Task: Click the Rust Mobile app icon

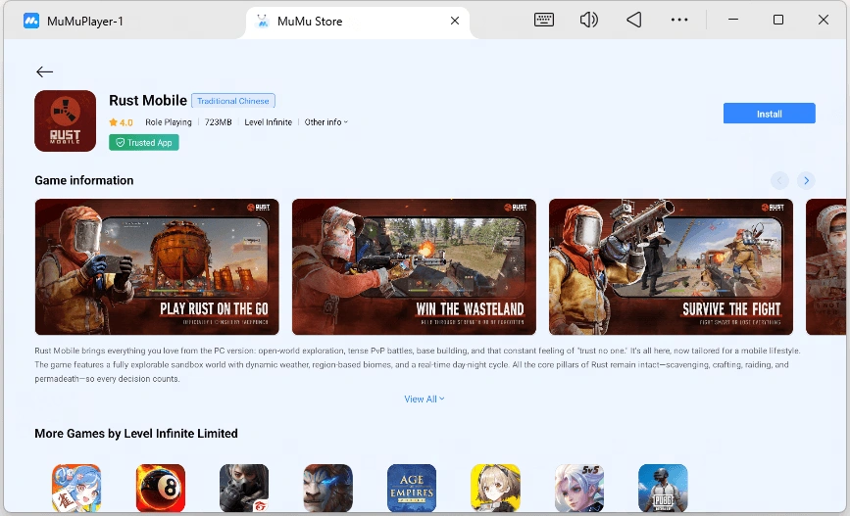Action: coord(65,120)
